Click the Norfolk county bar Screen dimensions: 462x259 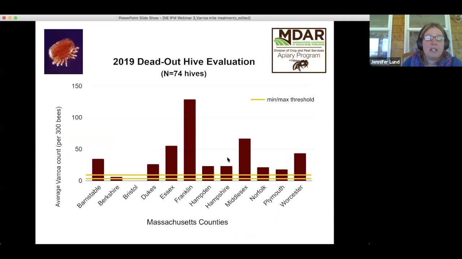click(x=263, y=174)
